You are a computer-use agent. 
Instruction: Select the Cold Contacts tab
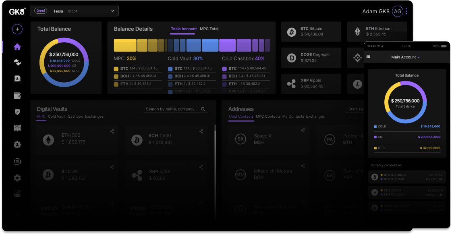[241, 116]
